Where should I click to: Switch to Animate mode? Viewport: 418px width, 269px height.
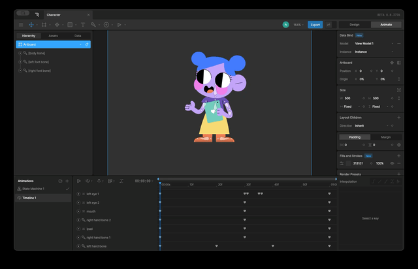coord(385,25)
